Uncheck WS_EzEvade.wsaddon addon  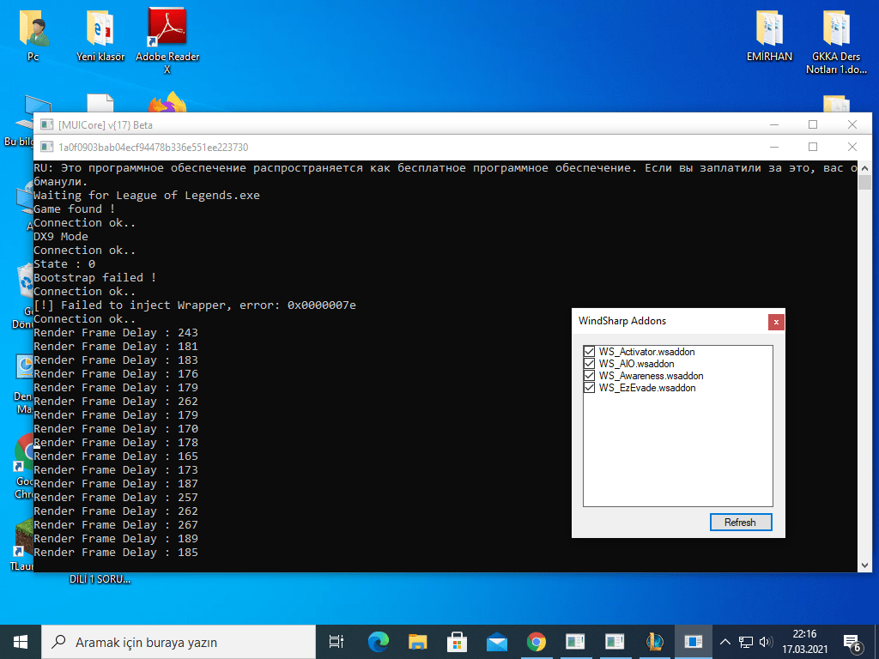(589, 388)
